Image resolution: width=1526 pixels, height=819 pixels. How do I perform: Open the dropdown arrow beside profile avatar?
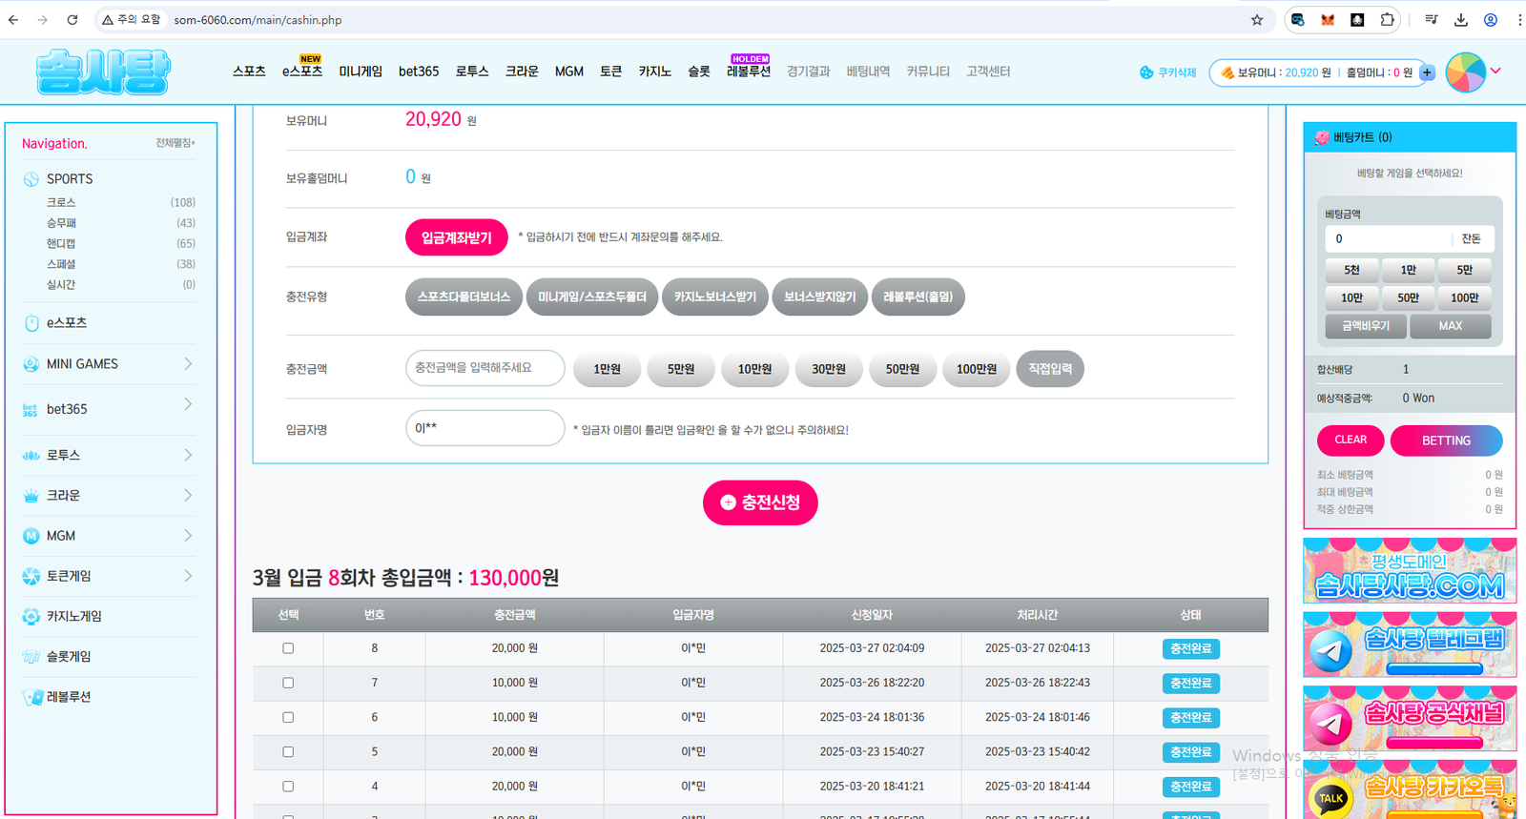pyautogui.click(x=1495, y=71)
